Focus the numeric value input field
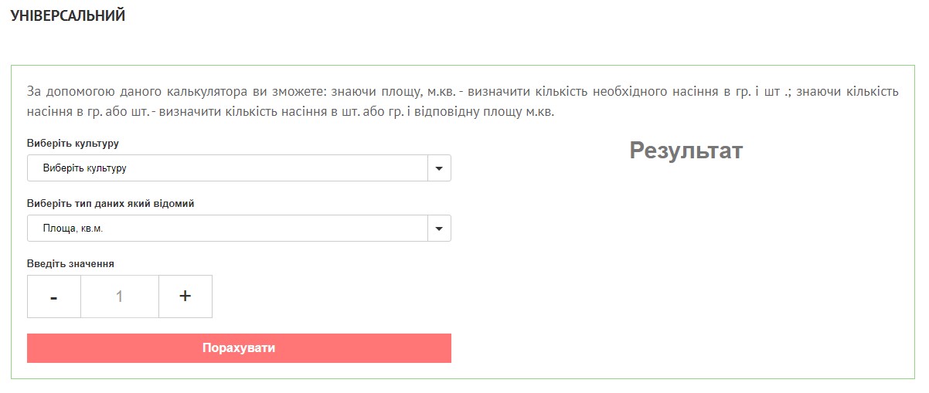929x393 pixels. pos(120,296)
